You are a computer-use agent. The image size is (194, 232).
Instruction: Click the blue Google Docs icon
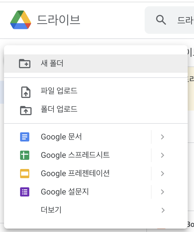coord(25,137)
